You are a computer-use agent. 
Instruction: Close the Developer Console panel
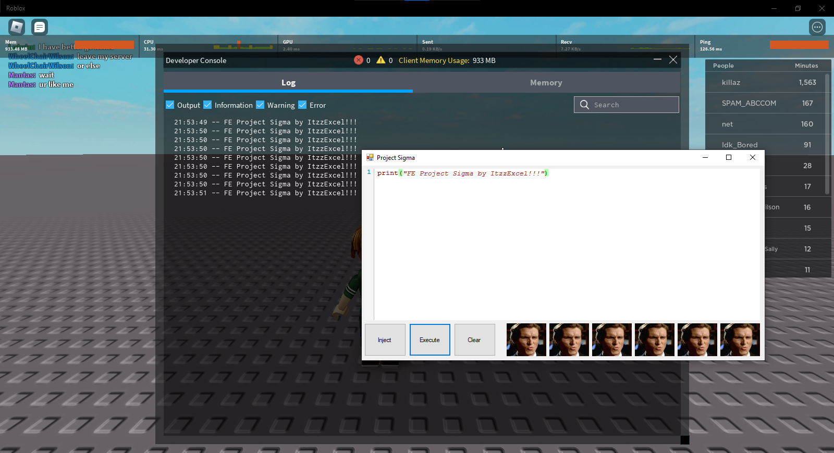(x=673, y=60)
